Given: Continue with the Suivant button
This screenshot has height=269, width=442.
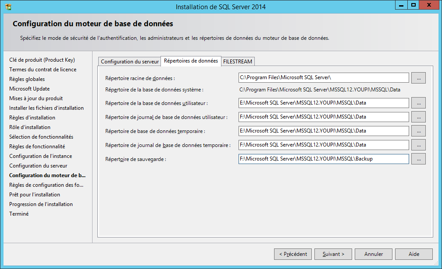Looking at the screenshot, I should [x=333, y=254].
